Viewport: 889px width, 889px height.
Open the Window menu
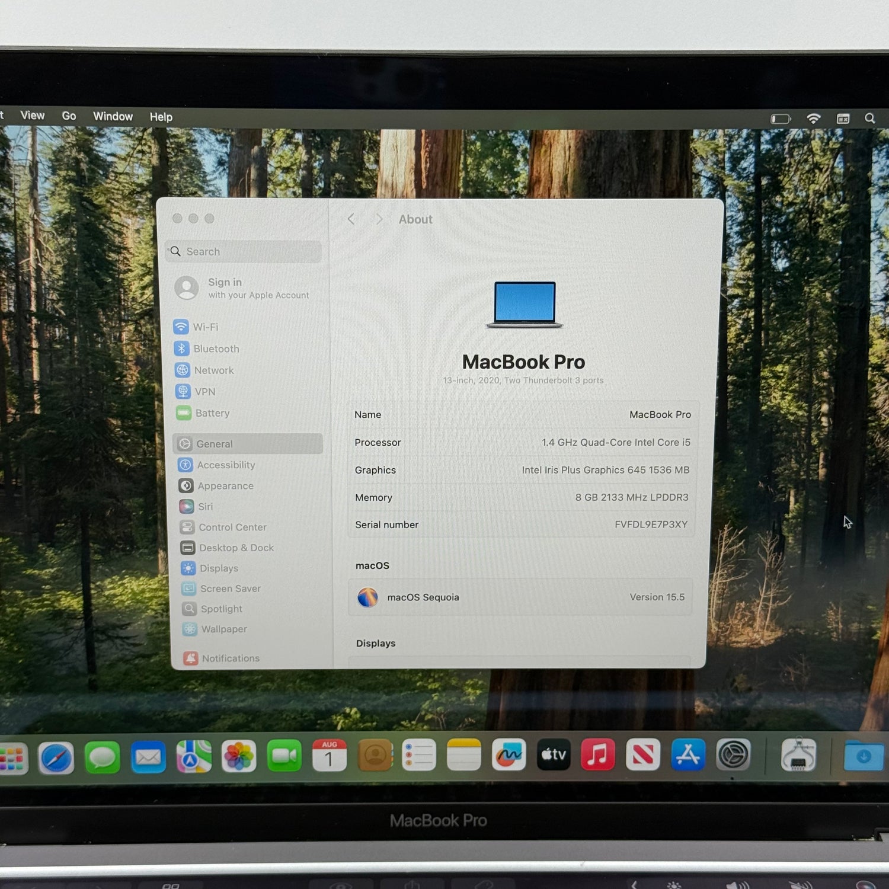click(x=113, y=116)
